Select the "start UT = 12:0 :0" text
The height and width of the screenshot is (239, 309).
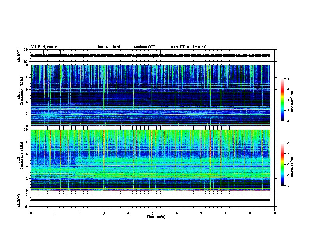click(188, 47)
